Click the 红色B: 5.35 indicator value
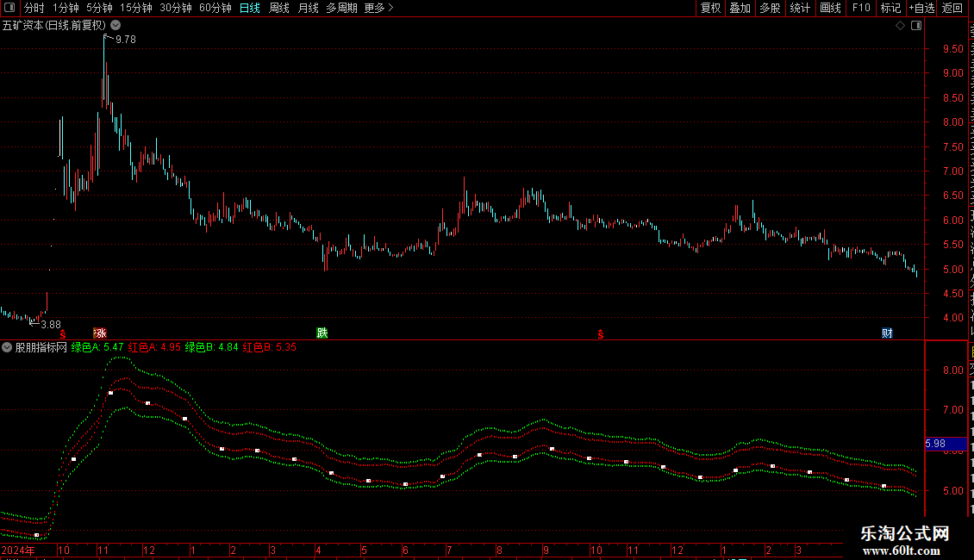 tap(270, 348)
